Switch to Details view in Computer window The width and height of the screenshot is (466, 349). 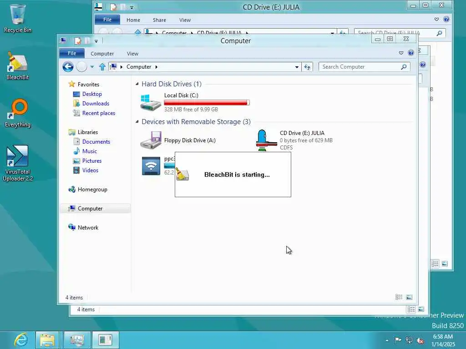[x=399, y=297]
